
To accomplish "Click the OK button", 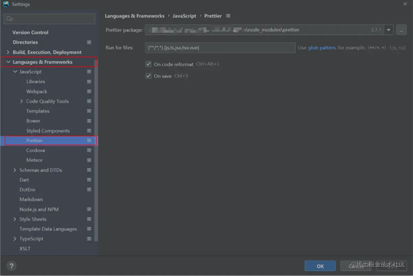I will tap(320, 266).
